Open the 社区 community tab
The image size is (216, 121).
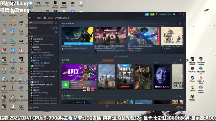point(50,18)
